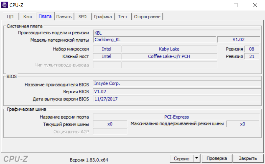
Task: Close the CPU-Z window with X
Action: [x=255, y=5]
